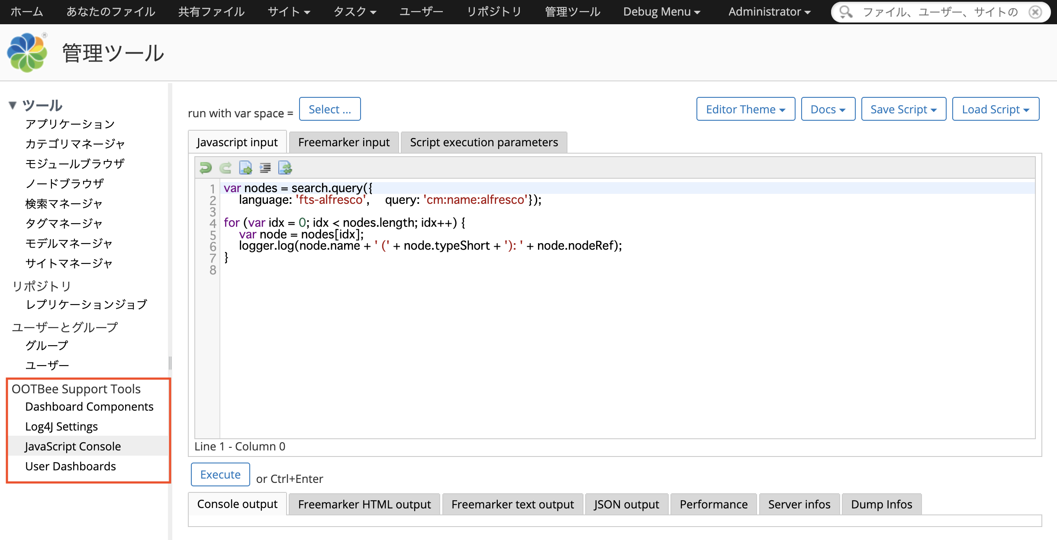
Task: Switch to the Freemarker input tab
Action: pyautogui.click(x=344, y=142)
